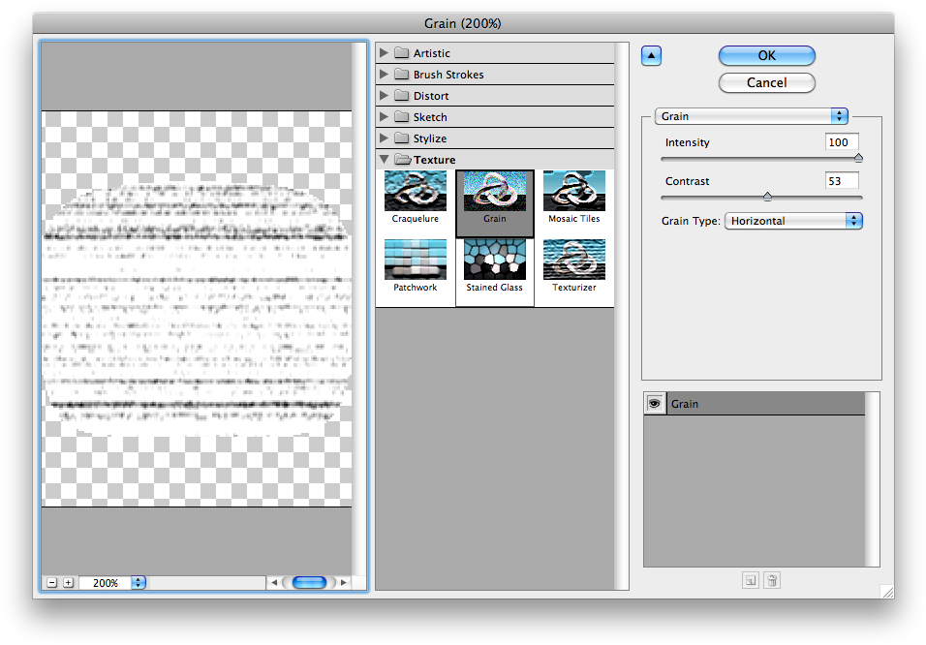Viewport: 926px width, 645px height.
Task: Select the Mosaic Tiles filter thumbnail
Action: 573,192
